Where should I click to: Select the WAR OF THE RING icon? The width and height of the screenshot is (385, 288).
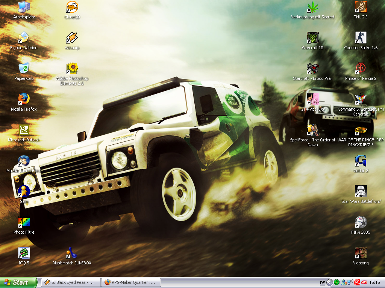(x=361, y=130)
